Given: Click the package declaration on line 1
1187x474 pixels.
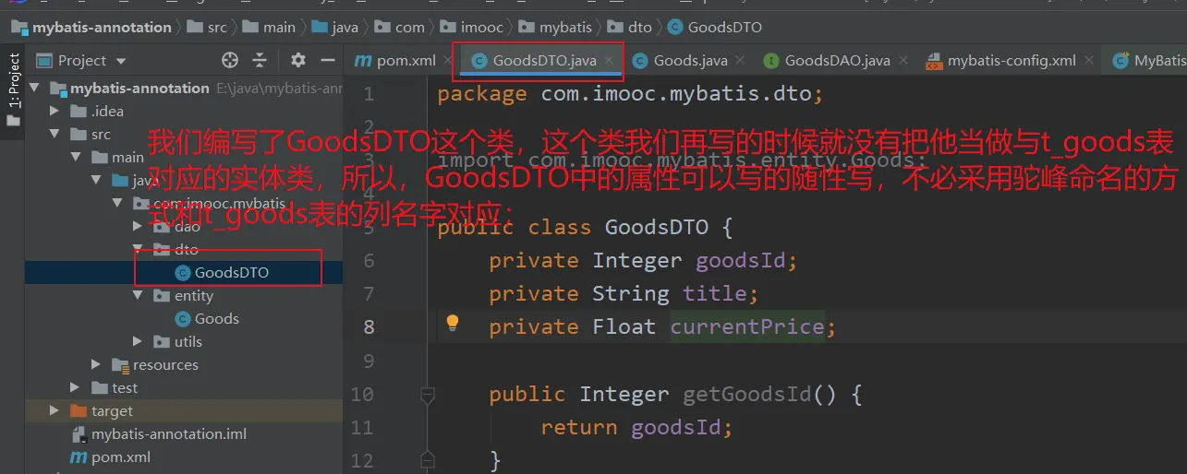Looking at the screenshot, I should tap(630, 94).
